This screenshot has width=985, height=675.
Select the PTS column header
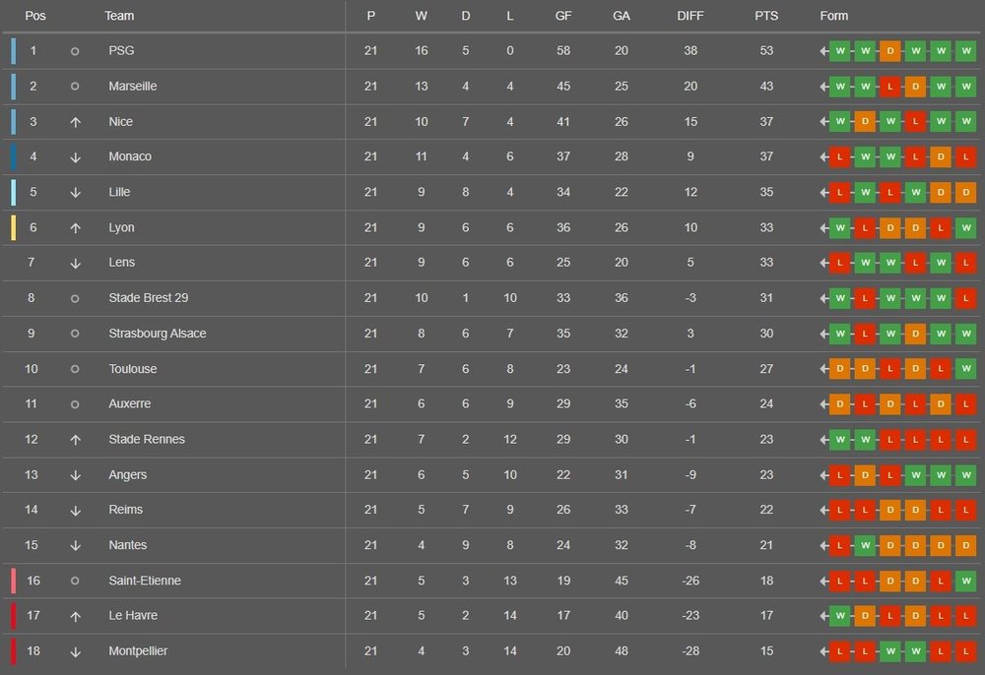[x=766, y=16]
